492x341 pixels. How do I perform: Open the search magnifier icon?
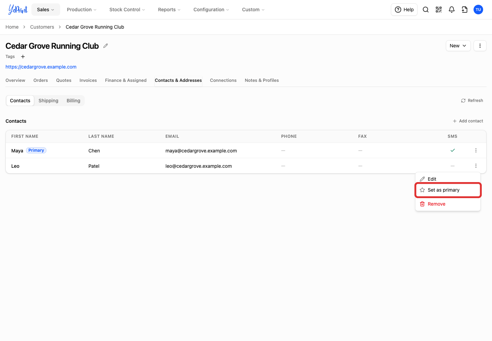pyautogui.click(x=426, y=10)
